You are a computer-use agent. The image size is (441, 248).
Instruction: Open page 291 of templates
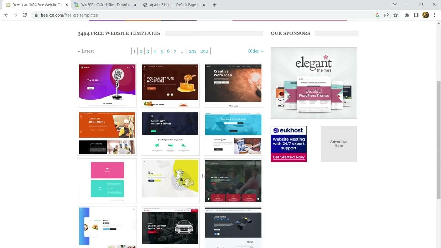click(193, 51)
